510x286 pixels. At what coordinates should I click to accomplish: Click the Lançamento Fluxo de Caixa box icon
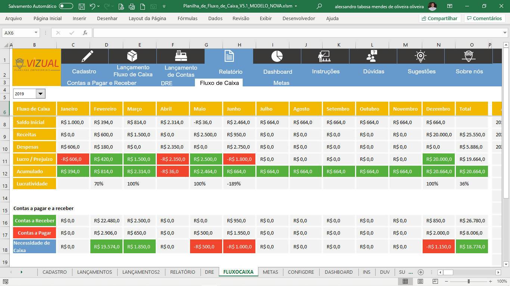point(132,56)
